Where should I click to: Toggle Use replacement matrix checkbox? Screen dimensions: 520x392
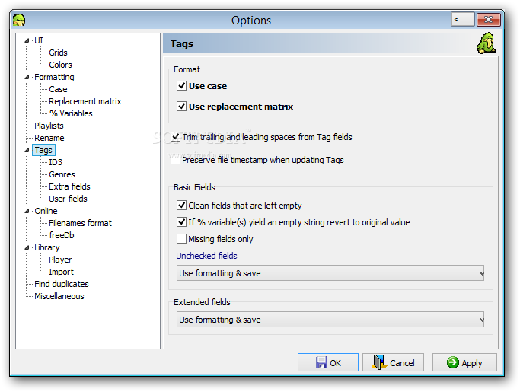tap(181, 106)
